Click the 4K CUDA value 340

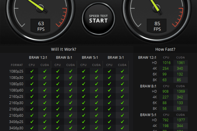pyautogui.click(x=180, y=69)
